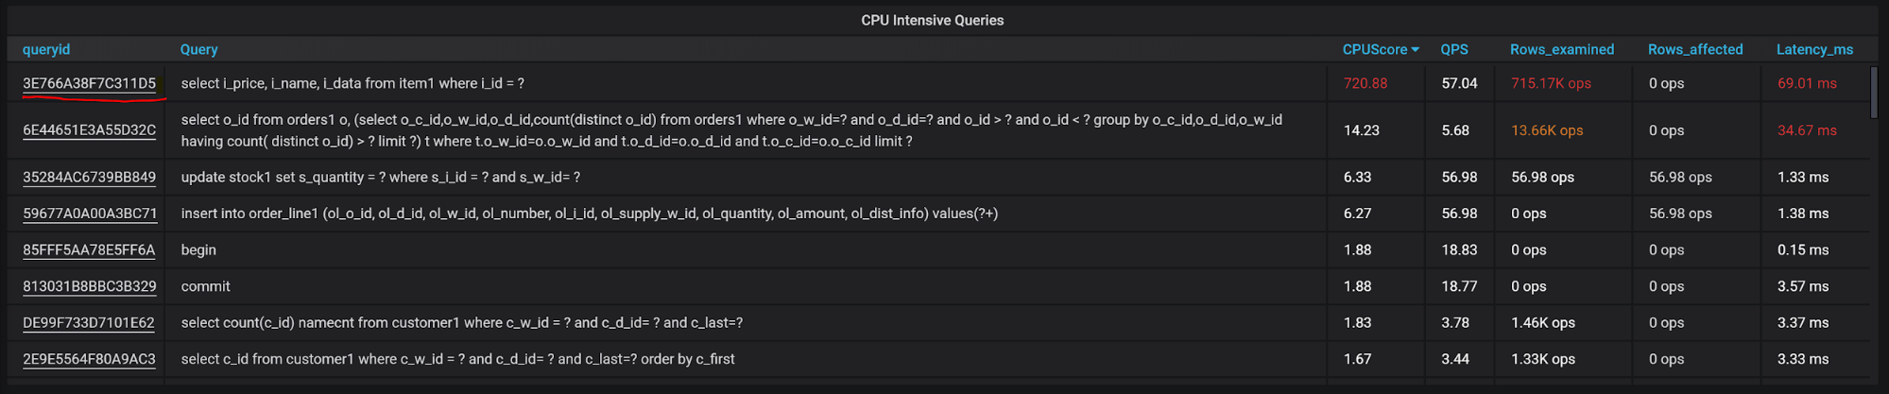Open query link 2E9E5564F80A9AC3
The height and width of the screenshot is (394, 1889).
click(89, 359)
